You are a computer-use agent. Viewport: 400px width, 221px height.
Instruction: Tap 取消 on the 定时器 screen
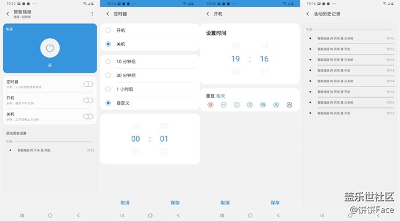tap(125, 203)
